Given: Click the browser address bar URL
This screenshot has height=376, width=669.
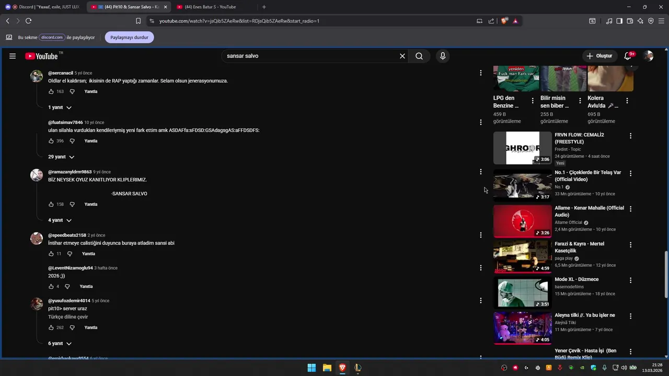Looking at the screenshot, I should (x=239, y=21).
